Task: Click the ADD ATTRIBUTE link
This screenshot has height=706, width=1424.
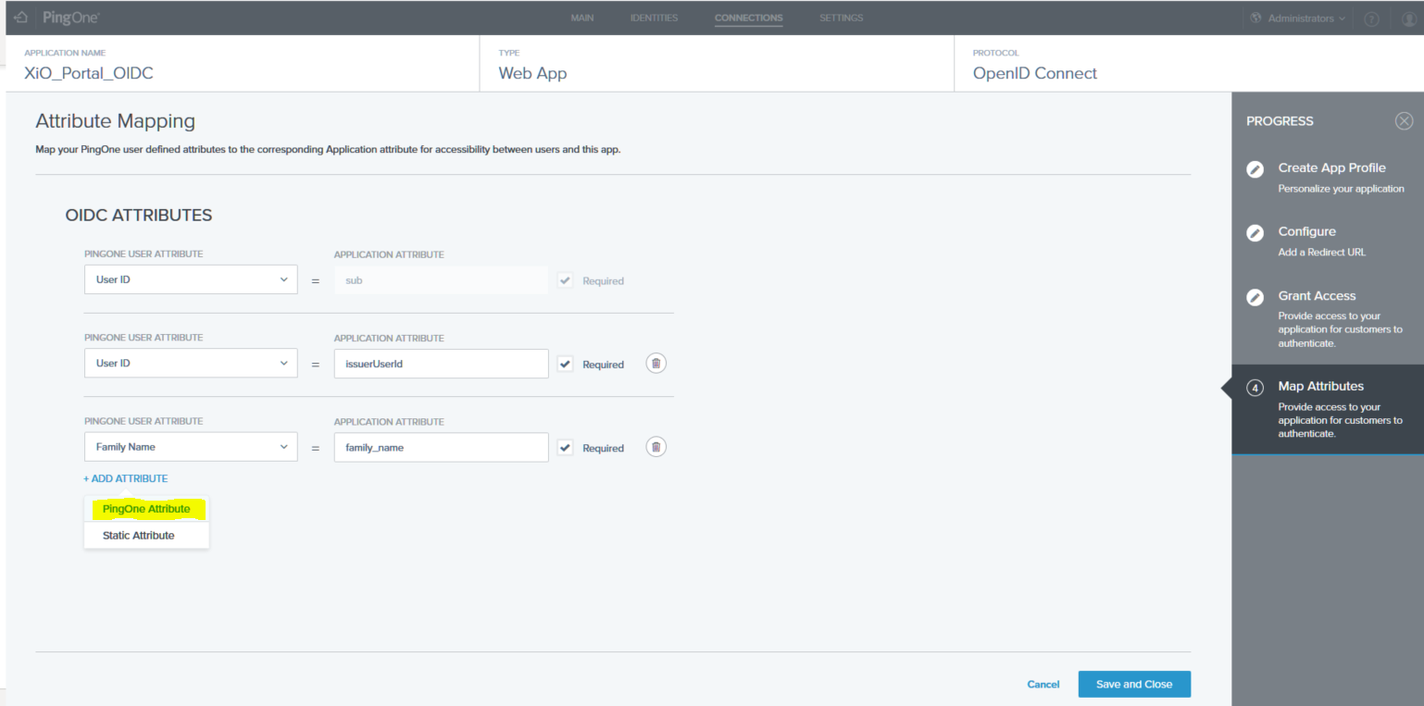Action: 126,478
